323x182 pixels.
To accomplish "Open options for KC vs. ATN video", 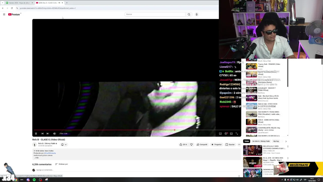I will click(x=288, y=158).
